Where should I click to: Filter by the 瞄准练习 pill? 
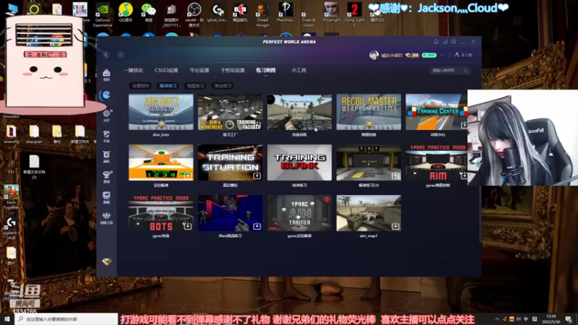point(168,85)
